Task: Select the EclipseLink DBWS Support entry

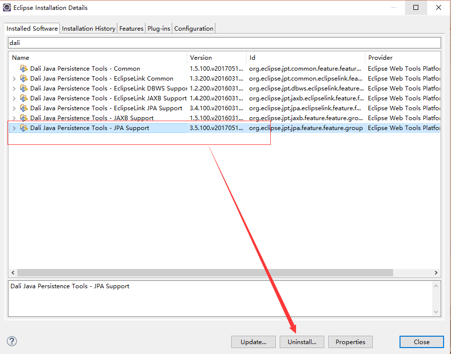Action: [108, 88]
